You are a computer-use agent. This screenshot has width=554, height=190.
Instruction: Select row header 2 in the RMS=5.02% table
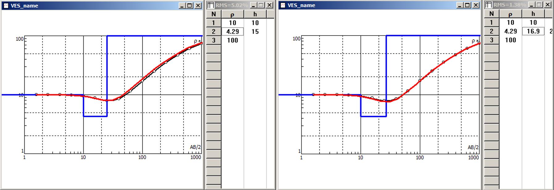click(x=214, y=31)
